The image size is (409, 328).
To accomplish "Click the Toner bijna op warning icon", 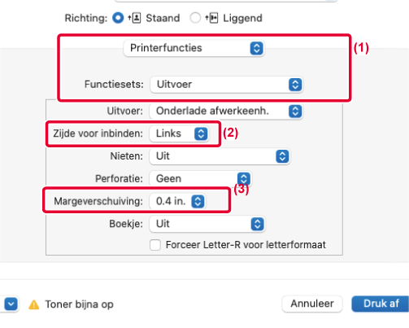I will click(34, 304).
